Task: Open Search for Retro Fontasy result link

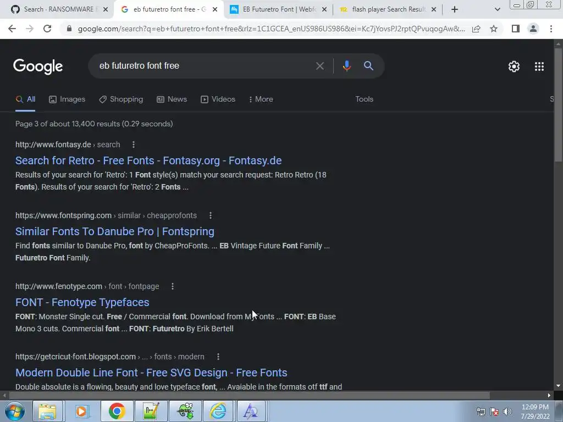Action: tap(148, 160)
